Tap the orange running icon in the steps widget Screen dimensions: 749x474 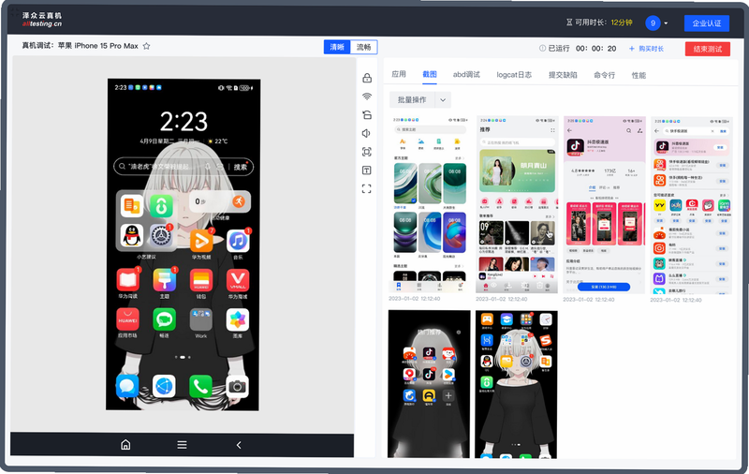point(239,201)
